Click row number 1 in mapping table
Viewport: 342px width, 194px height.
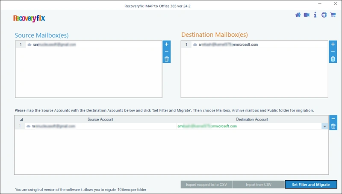click(x=20, y=126)
